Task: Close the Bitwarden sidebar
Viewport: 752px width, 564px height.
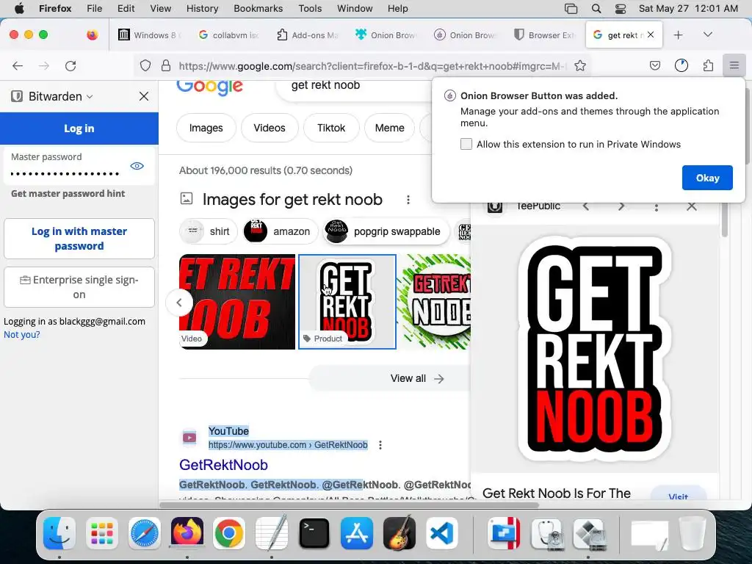Action: [x=144, y=96]
